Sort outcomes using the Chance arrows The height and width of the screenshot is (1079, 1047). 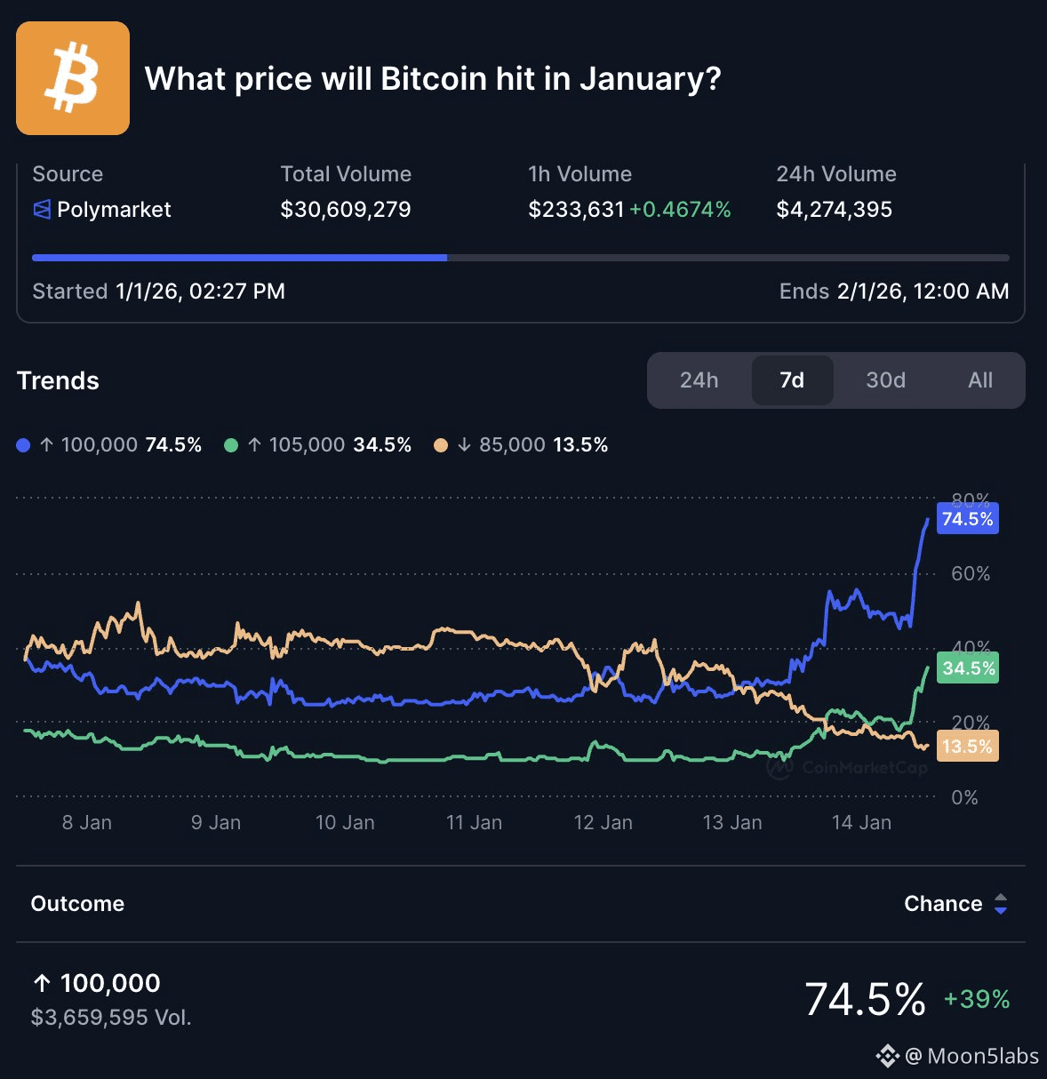(1001, 904)
